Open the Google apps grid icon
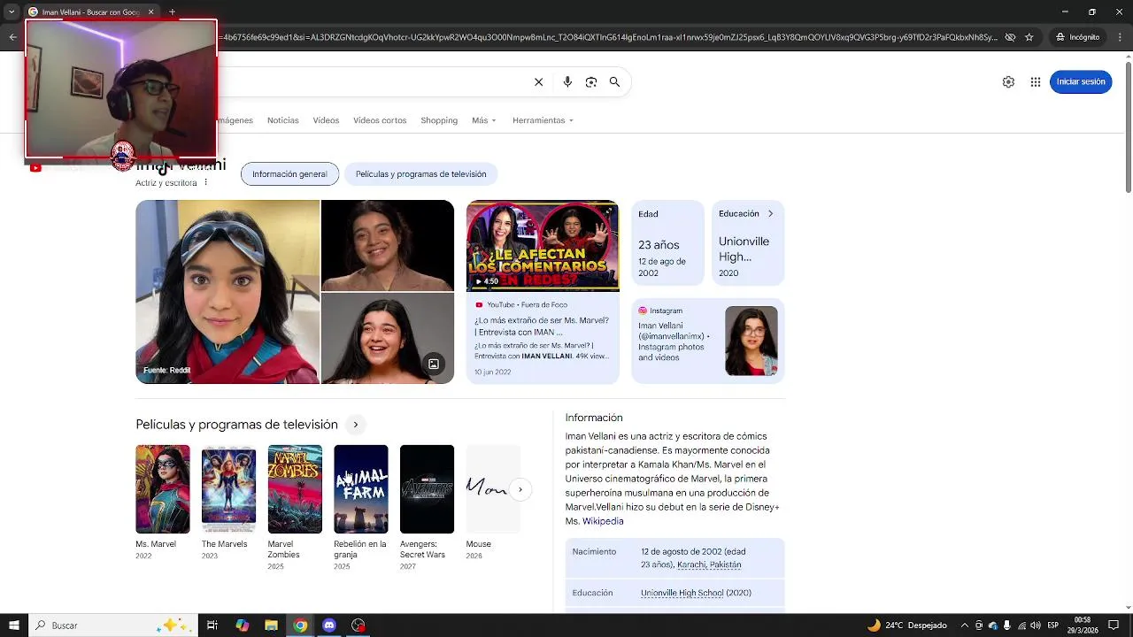The image size is (1133, 637). click(x=1036, y=81)
